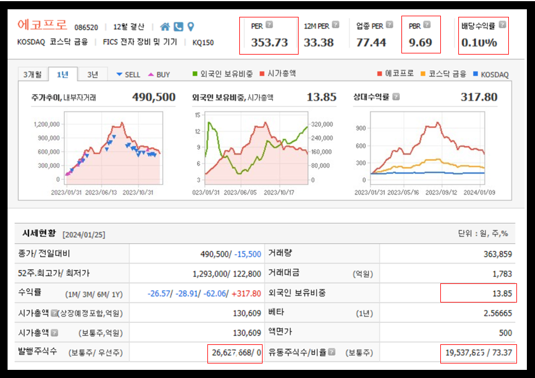Click the 1Y return value +317.80
The height and width of the screenshot is (378, 535).
coord(246,293)
